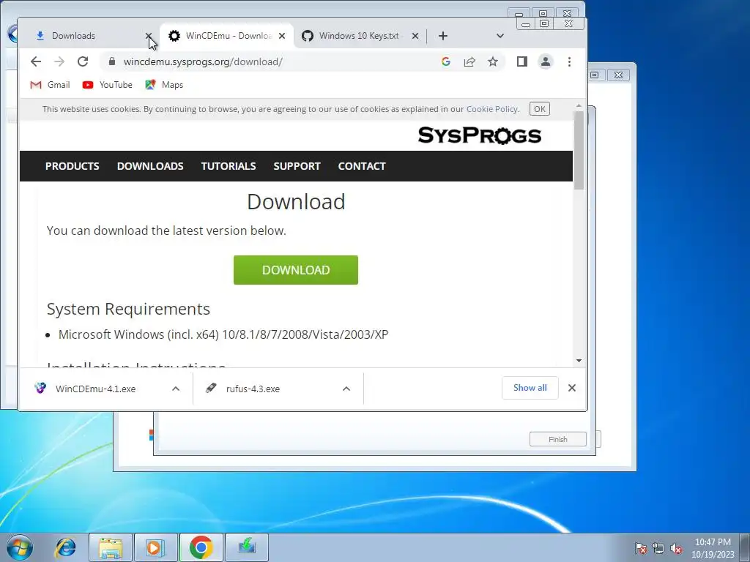Open Chrome three-dot menu

pyautogui.click(x=569, y=61)
